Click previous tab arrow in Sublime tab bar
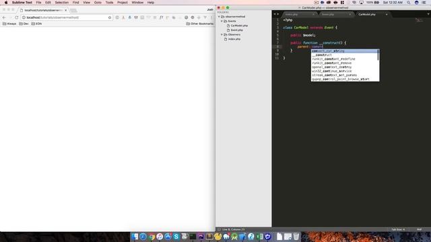 tap(274, 14)
